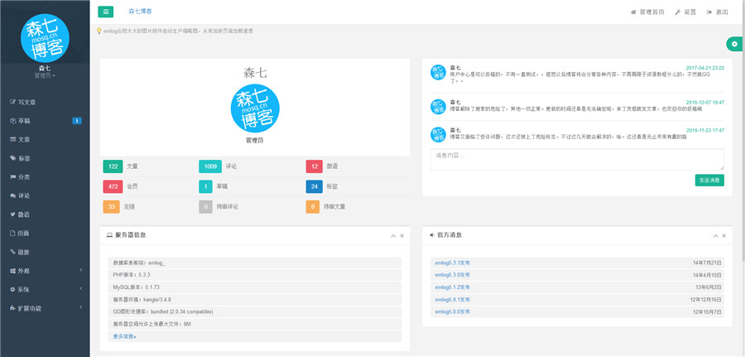Click the 发送消息 send button
This screenshot has height=357, width=745.
(x=709, y=180)
